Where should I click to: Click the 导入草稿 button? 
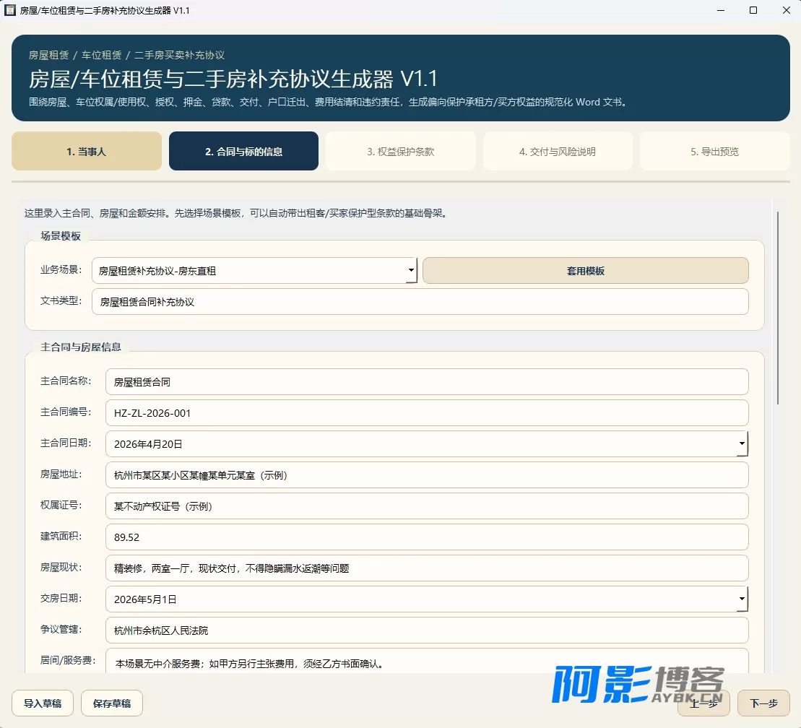[x=43, y=703]
